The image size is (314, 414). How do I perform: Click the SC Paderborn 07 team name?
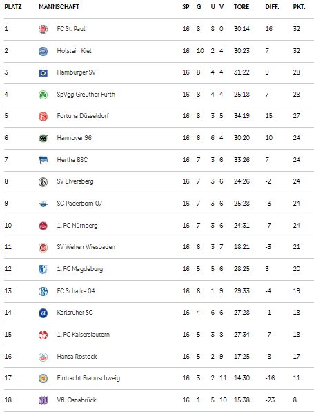point(79,204)
